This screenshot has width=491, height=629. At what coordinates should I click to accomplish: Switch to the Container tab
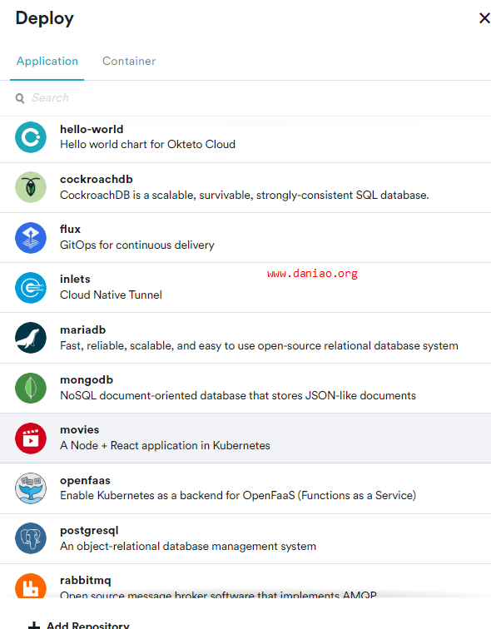(x=129, y=61)
